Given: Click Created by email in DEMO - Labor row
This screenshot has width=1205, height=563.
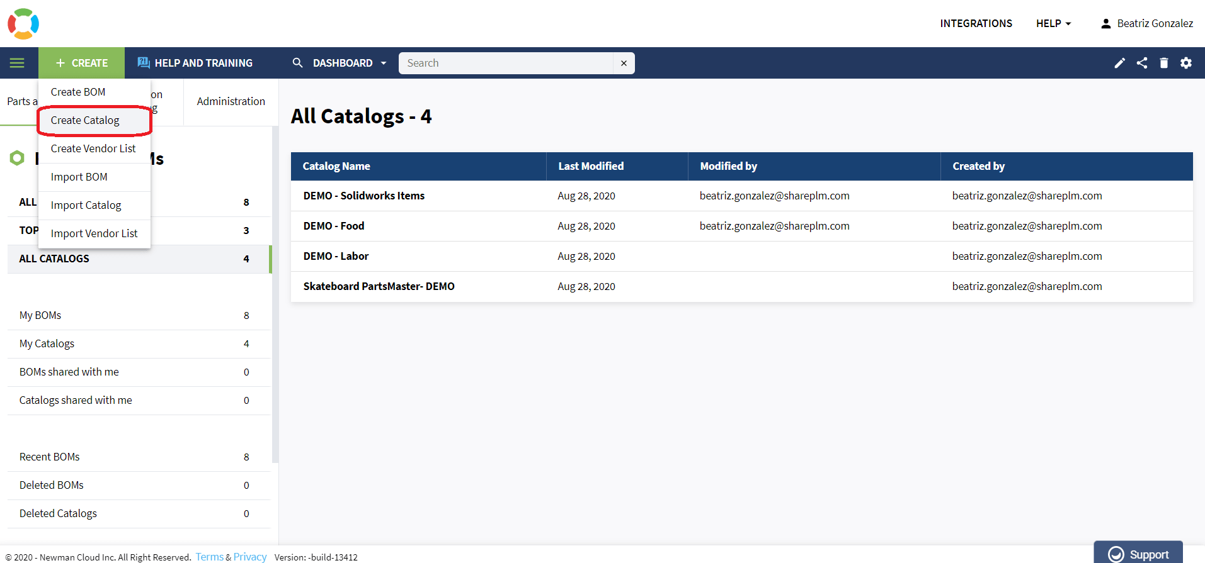Looking at the screenshot, I should 1027,256.
